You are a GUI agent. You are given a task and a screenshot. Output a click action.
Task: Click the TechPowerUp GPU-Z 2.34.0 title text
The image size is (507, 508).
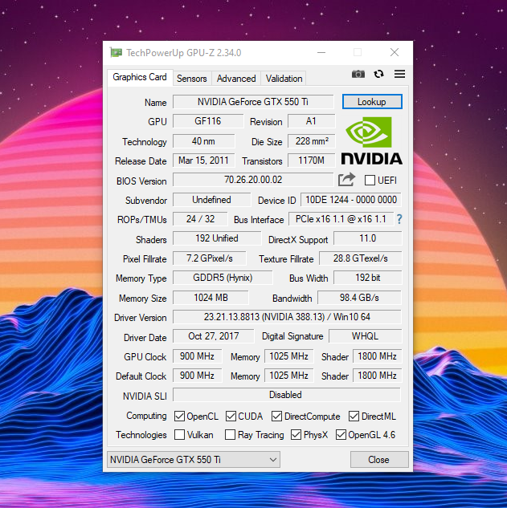(184, 53)
